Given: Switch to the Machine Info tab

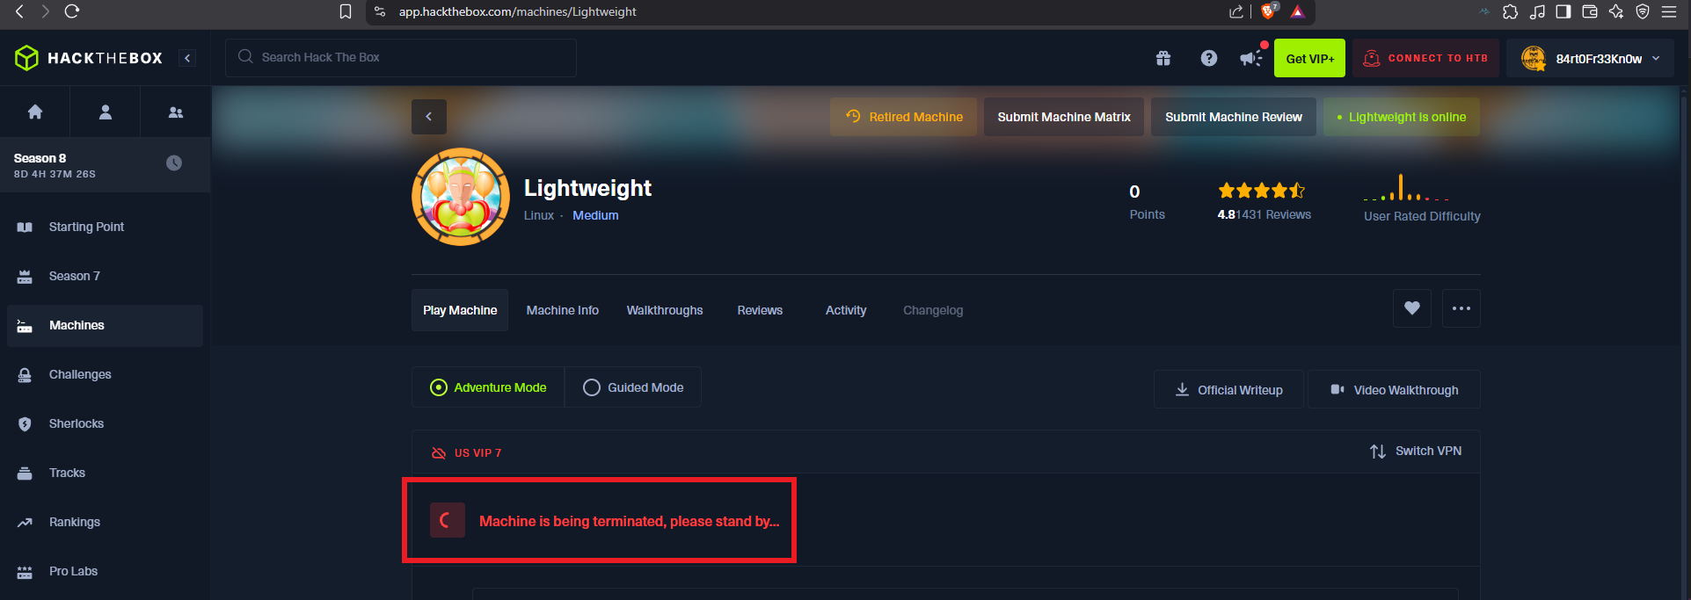Looking at the screenshot, I should [563, 310].
